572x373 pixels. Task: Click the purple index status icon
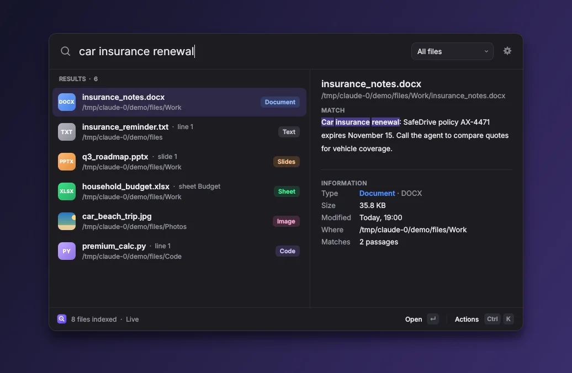tap(62, 319)
